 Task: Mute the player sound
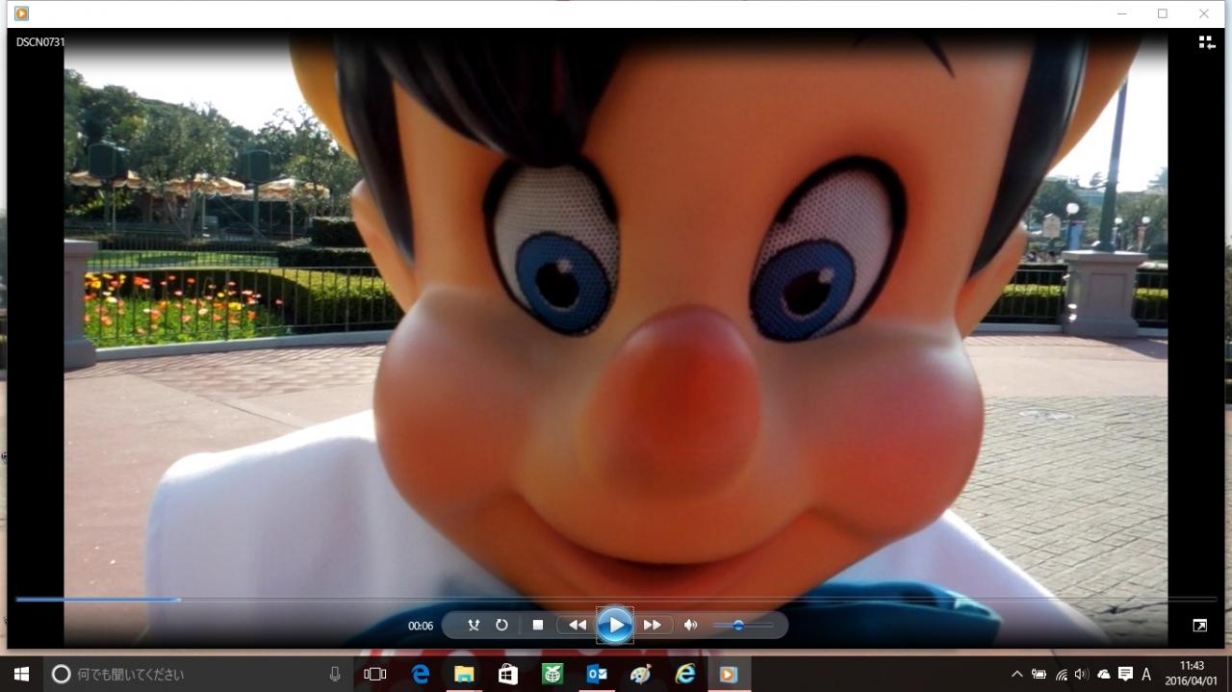[690, 625]
